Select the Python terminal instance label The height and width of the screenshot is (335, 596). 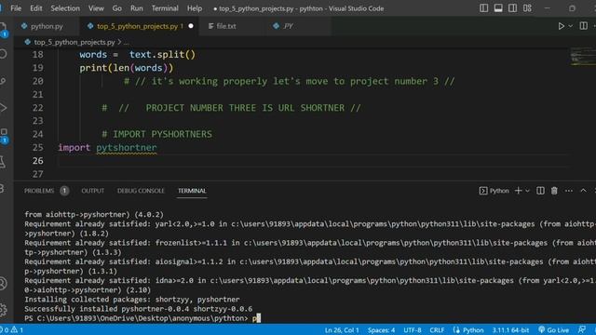point(494,191)
